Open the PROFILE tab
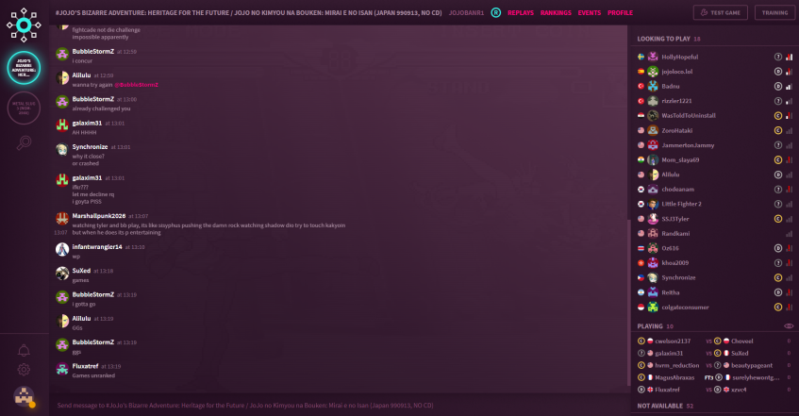 point(620,13)
